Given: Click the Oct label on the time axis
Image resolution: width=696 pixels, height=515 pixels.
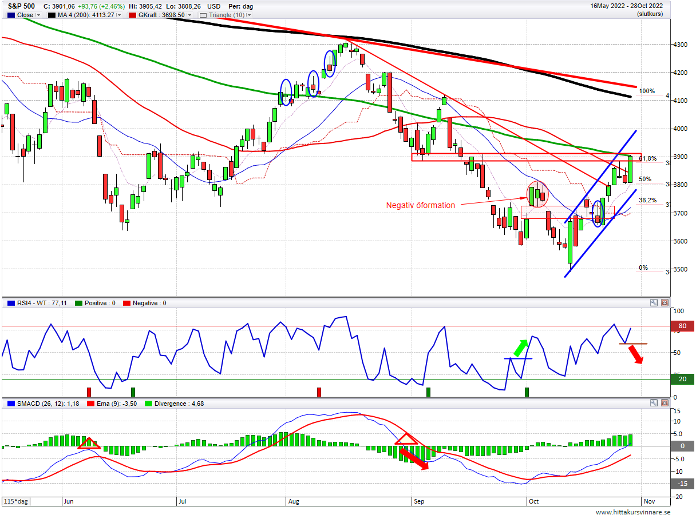Looking at the screenshot, I should 533,501.
